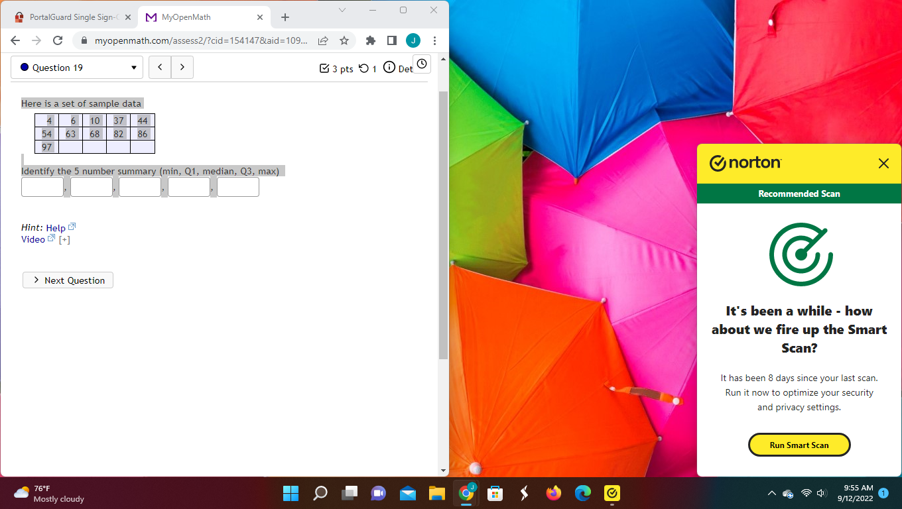This screenshot has height=509, width=902.
Task: Open Firefox on taskbar
Action: pyautogui.click(x=553, y=493)
